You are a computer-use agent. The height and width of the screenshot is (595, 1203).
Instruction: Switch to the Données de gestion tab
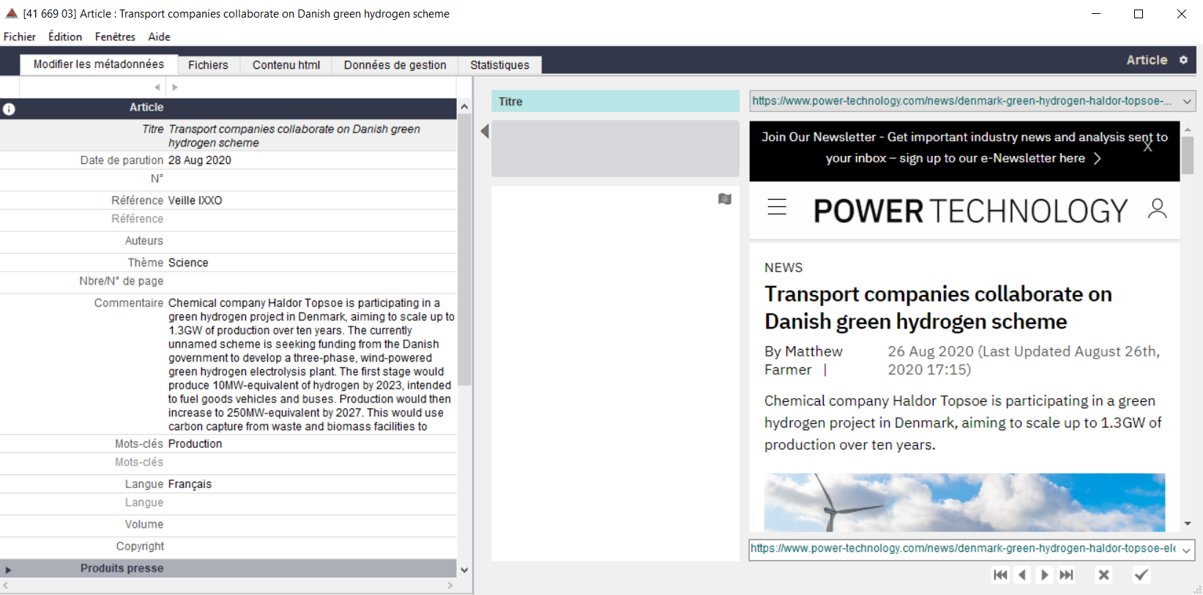tap(395, 65)
